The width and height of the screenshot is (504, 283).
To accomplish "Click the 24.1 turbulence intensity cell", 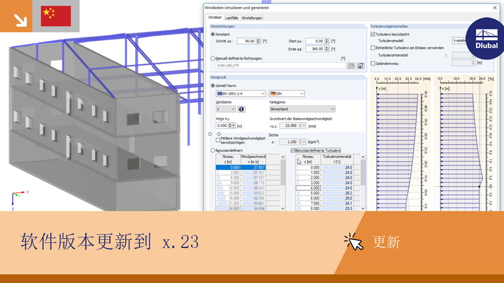I will tap(337, 203).
